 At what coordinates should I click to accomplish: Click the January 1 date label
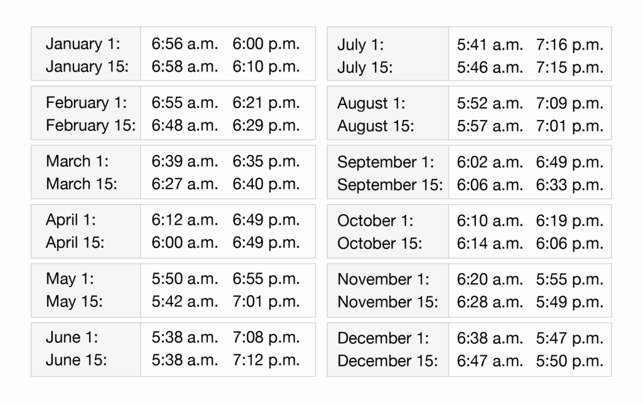click(x=83, y=44)
